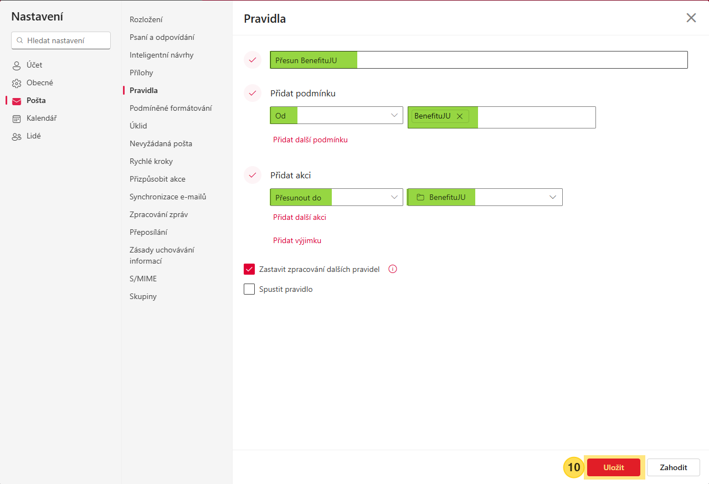Save the rule with Uložit
Viewport: 709px width, 484px height.
click(x=613, y=467)
